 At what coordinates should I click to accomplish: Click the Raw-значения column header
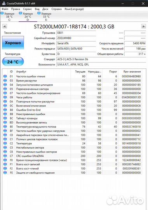point(131,72)
